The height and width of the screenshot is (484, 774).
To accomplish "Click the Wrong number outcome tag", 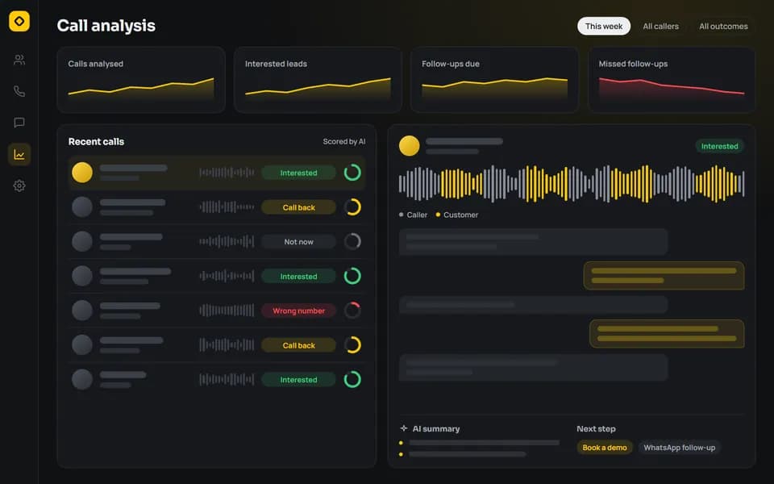I will pyautogui.click(x=298, y=311).
